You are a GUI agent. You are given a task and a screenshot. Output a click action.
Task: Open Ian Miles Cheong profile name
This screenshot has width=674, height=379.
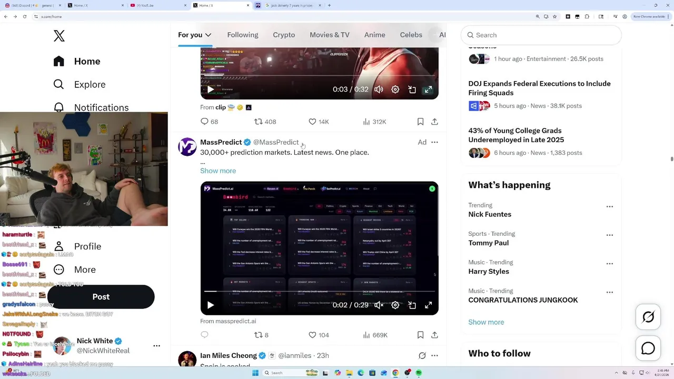tap(229, 355)
